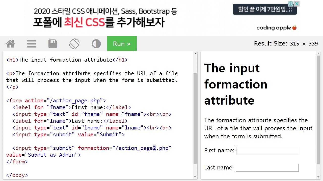
Task: Click the formaction="/action_page2.php" code line
Action: 92,148
